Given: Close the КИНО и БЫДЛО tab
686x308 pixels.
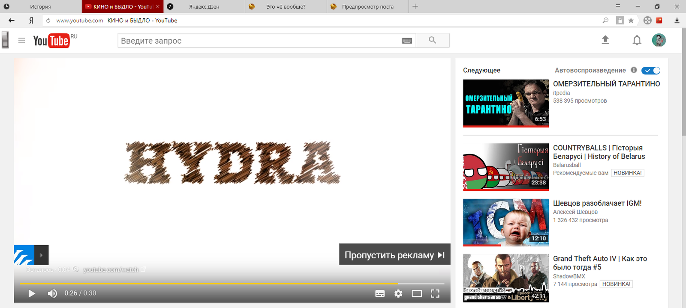Looking at the screenshot, I should click(x=158, y=6).
